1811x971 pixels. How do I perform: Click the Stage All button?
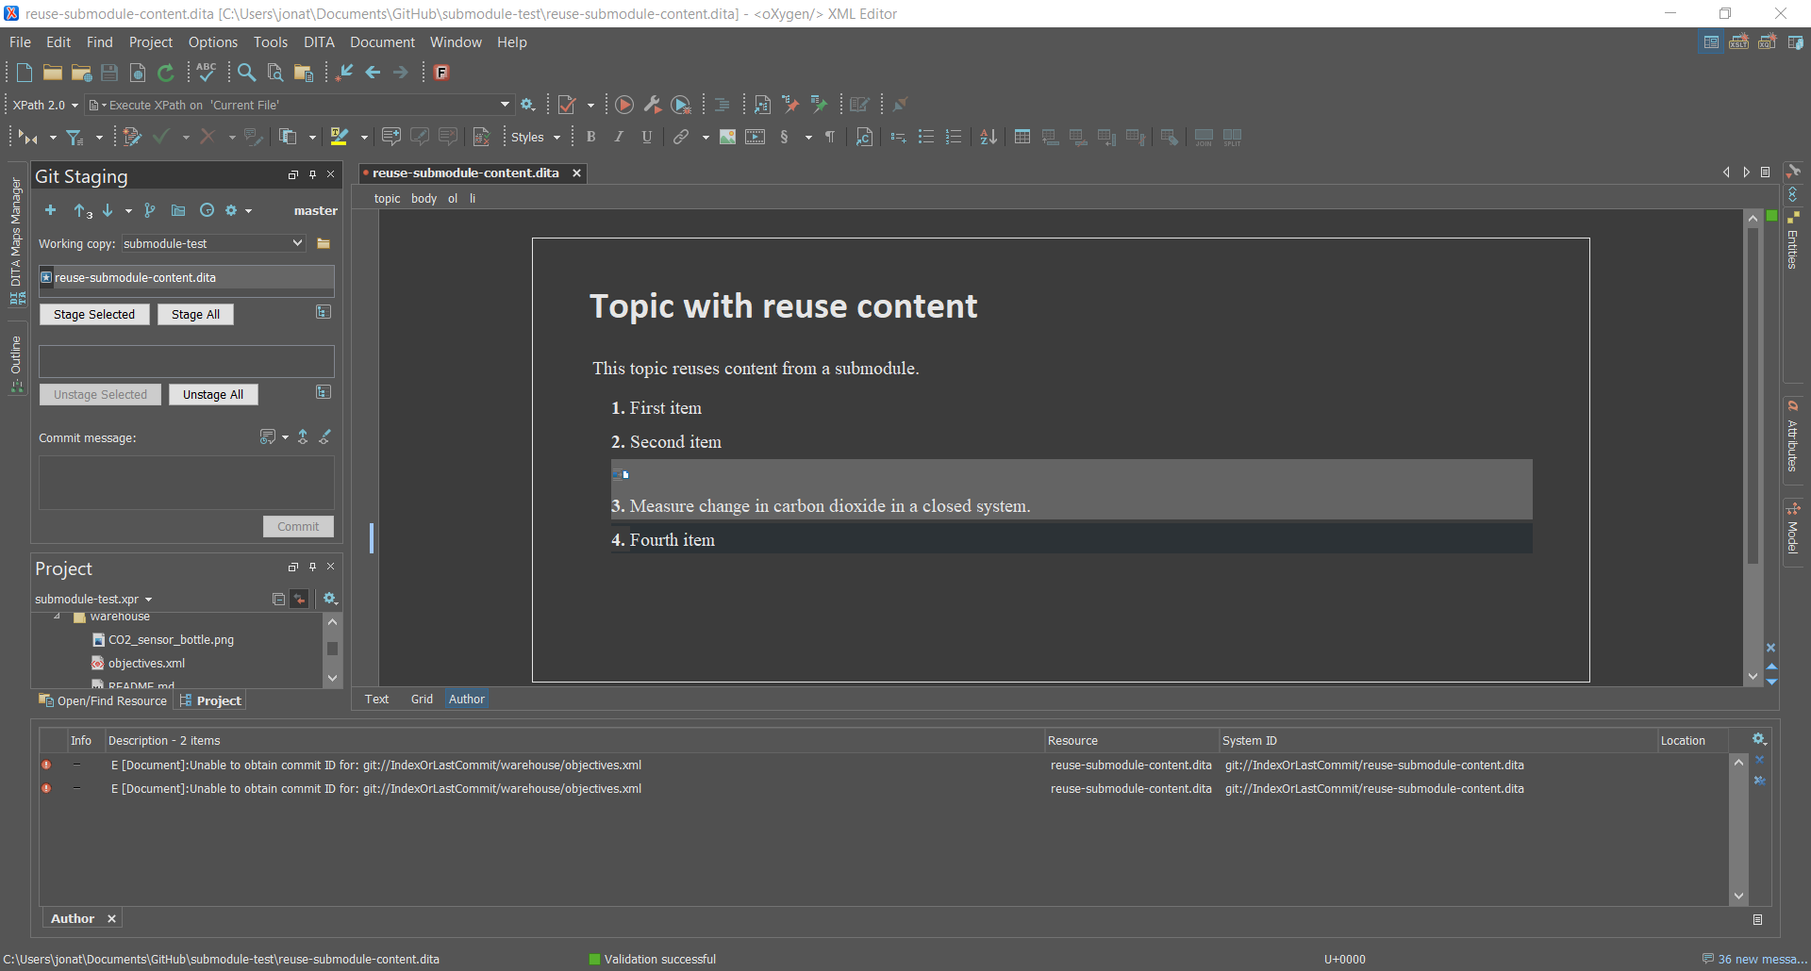click(195, 314)
